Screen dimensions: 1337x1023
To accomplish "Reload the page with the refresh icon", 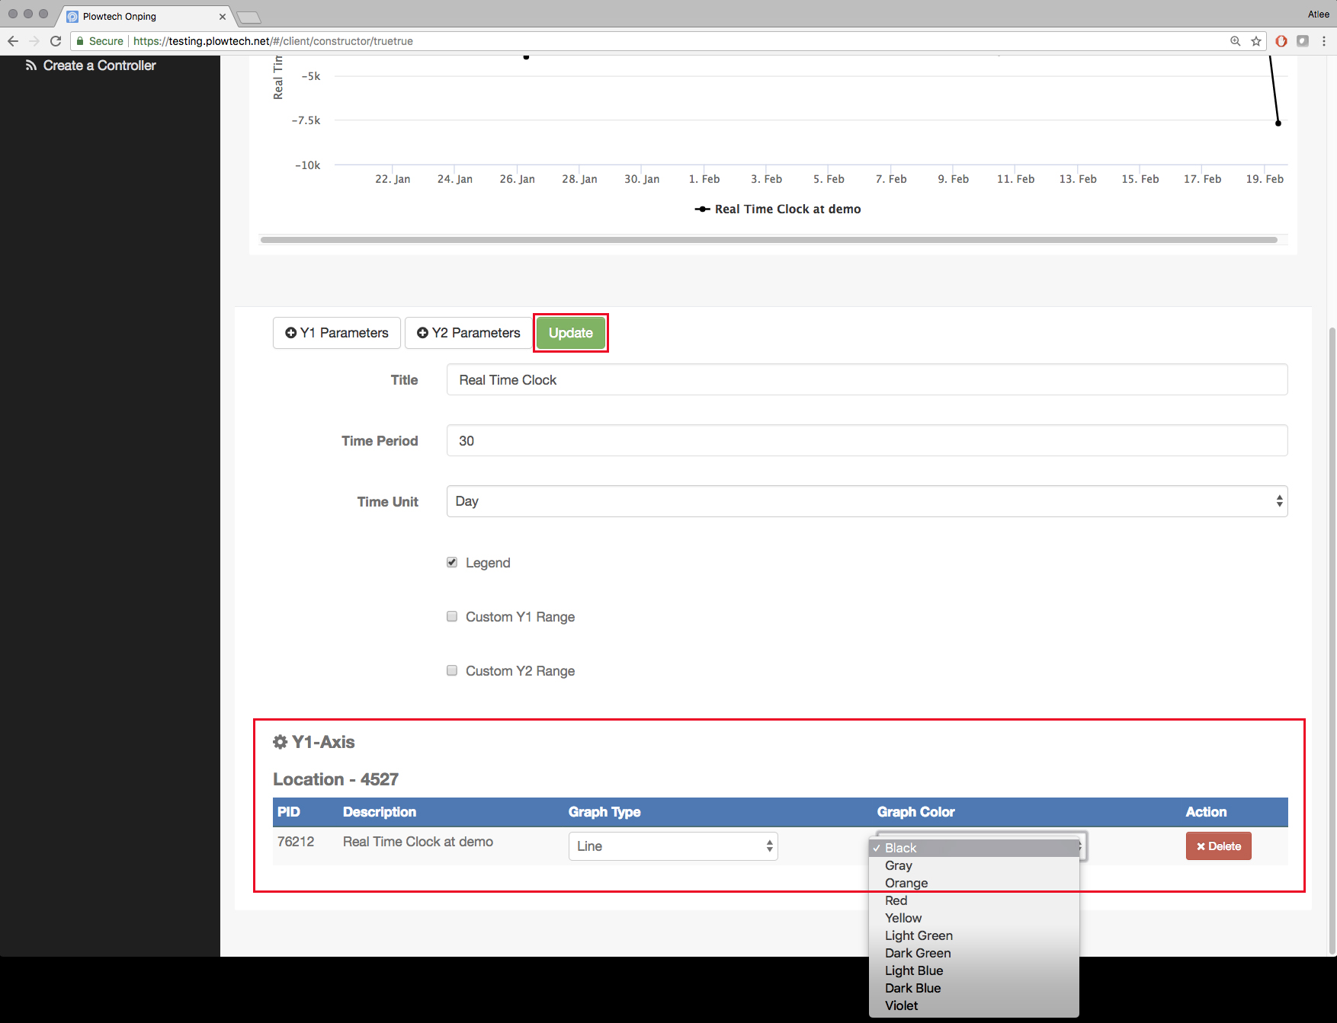I will 56,41.
